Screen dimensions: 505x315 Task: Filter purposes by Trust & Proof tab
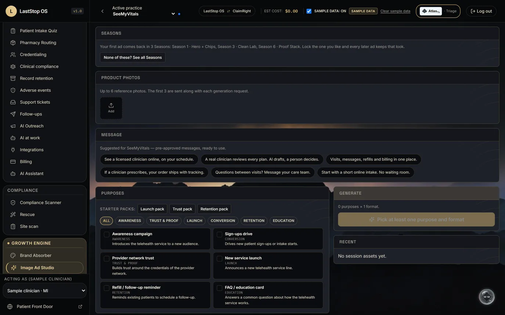click(164, 221)
